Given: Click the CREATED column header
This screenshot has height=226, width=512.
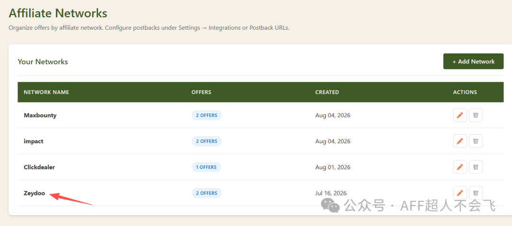Looking at the screenshot, I should tap(327, 92).
